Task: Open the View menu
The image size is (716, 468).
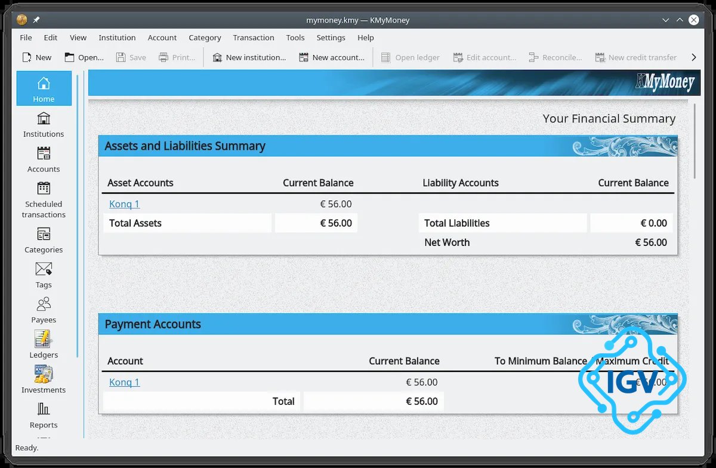Action: 78,38
